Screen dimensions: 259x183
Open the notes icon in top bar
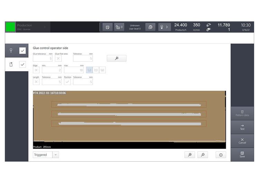click(x=107, y=27)
